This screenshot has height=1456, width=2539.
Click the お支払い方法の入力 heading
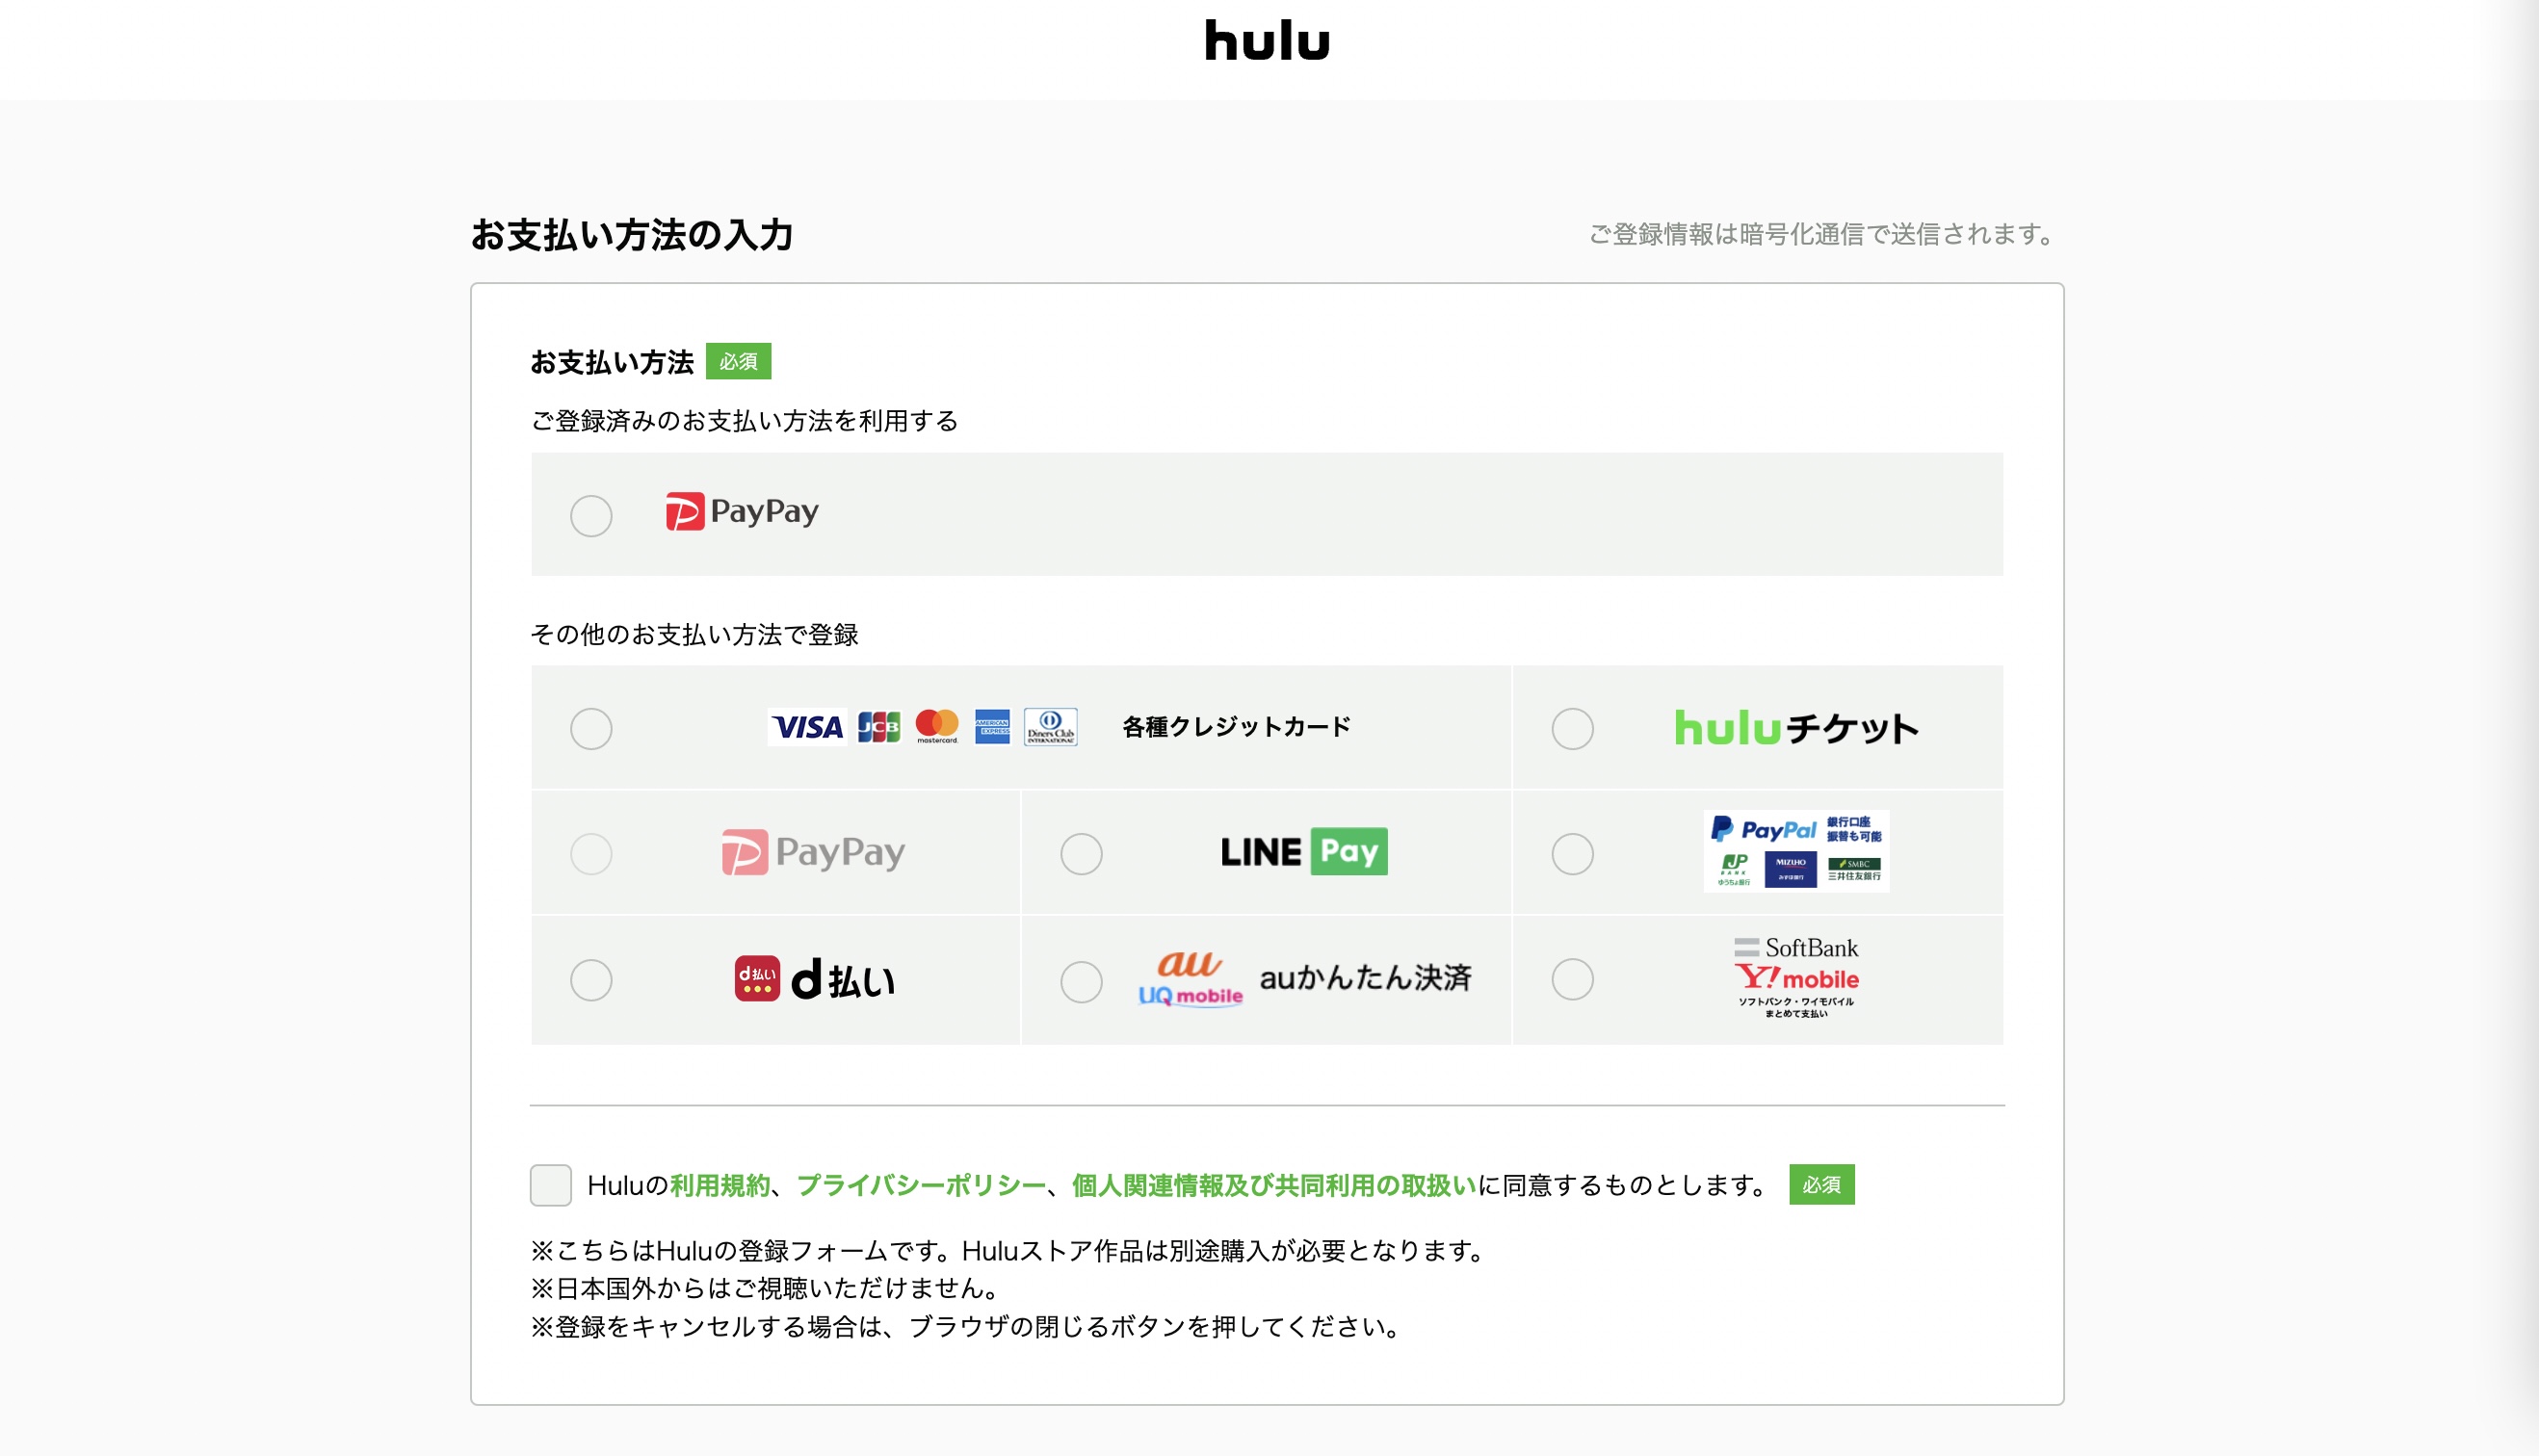pos(632,235)
